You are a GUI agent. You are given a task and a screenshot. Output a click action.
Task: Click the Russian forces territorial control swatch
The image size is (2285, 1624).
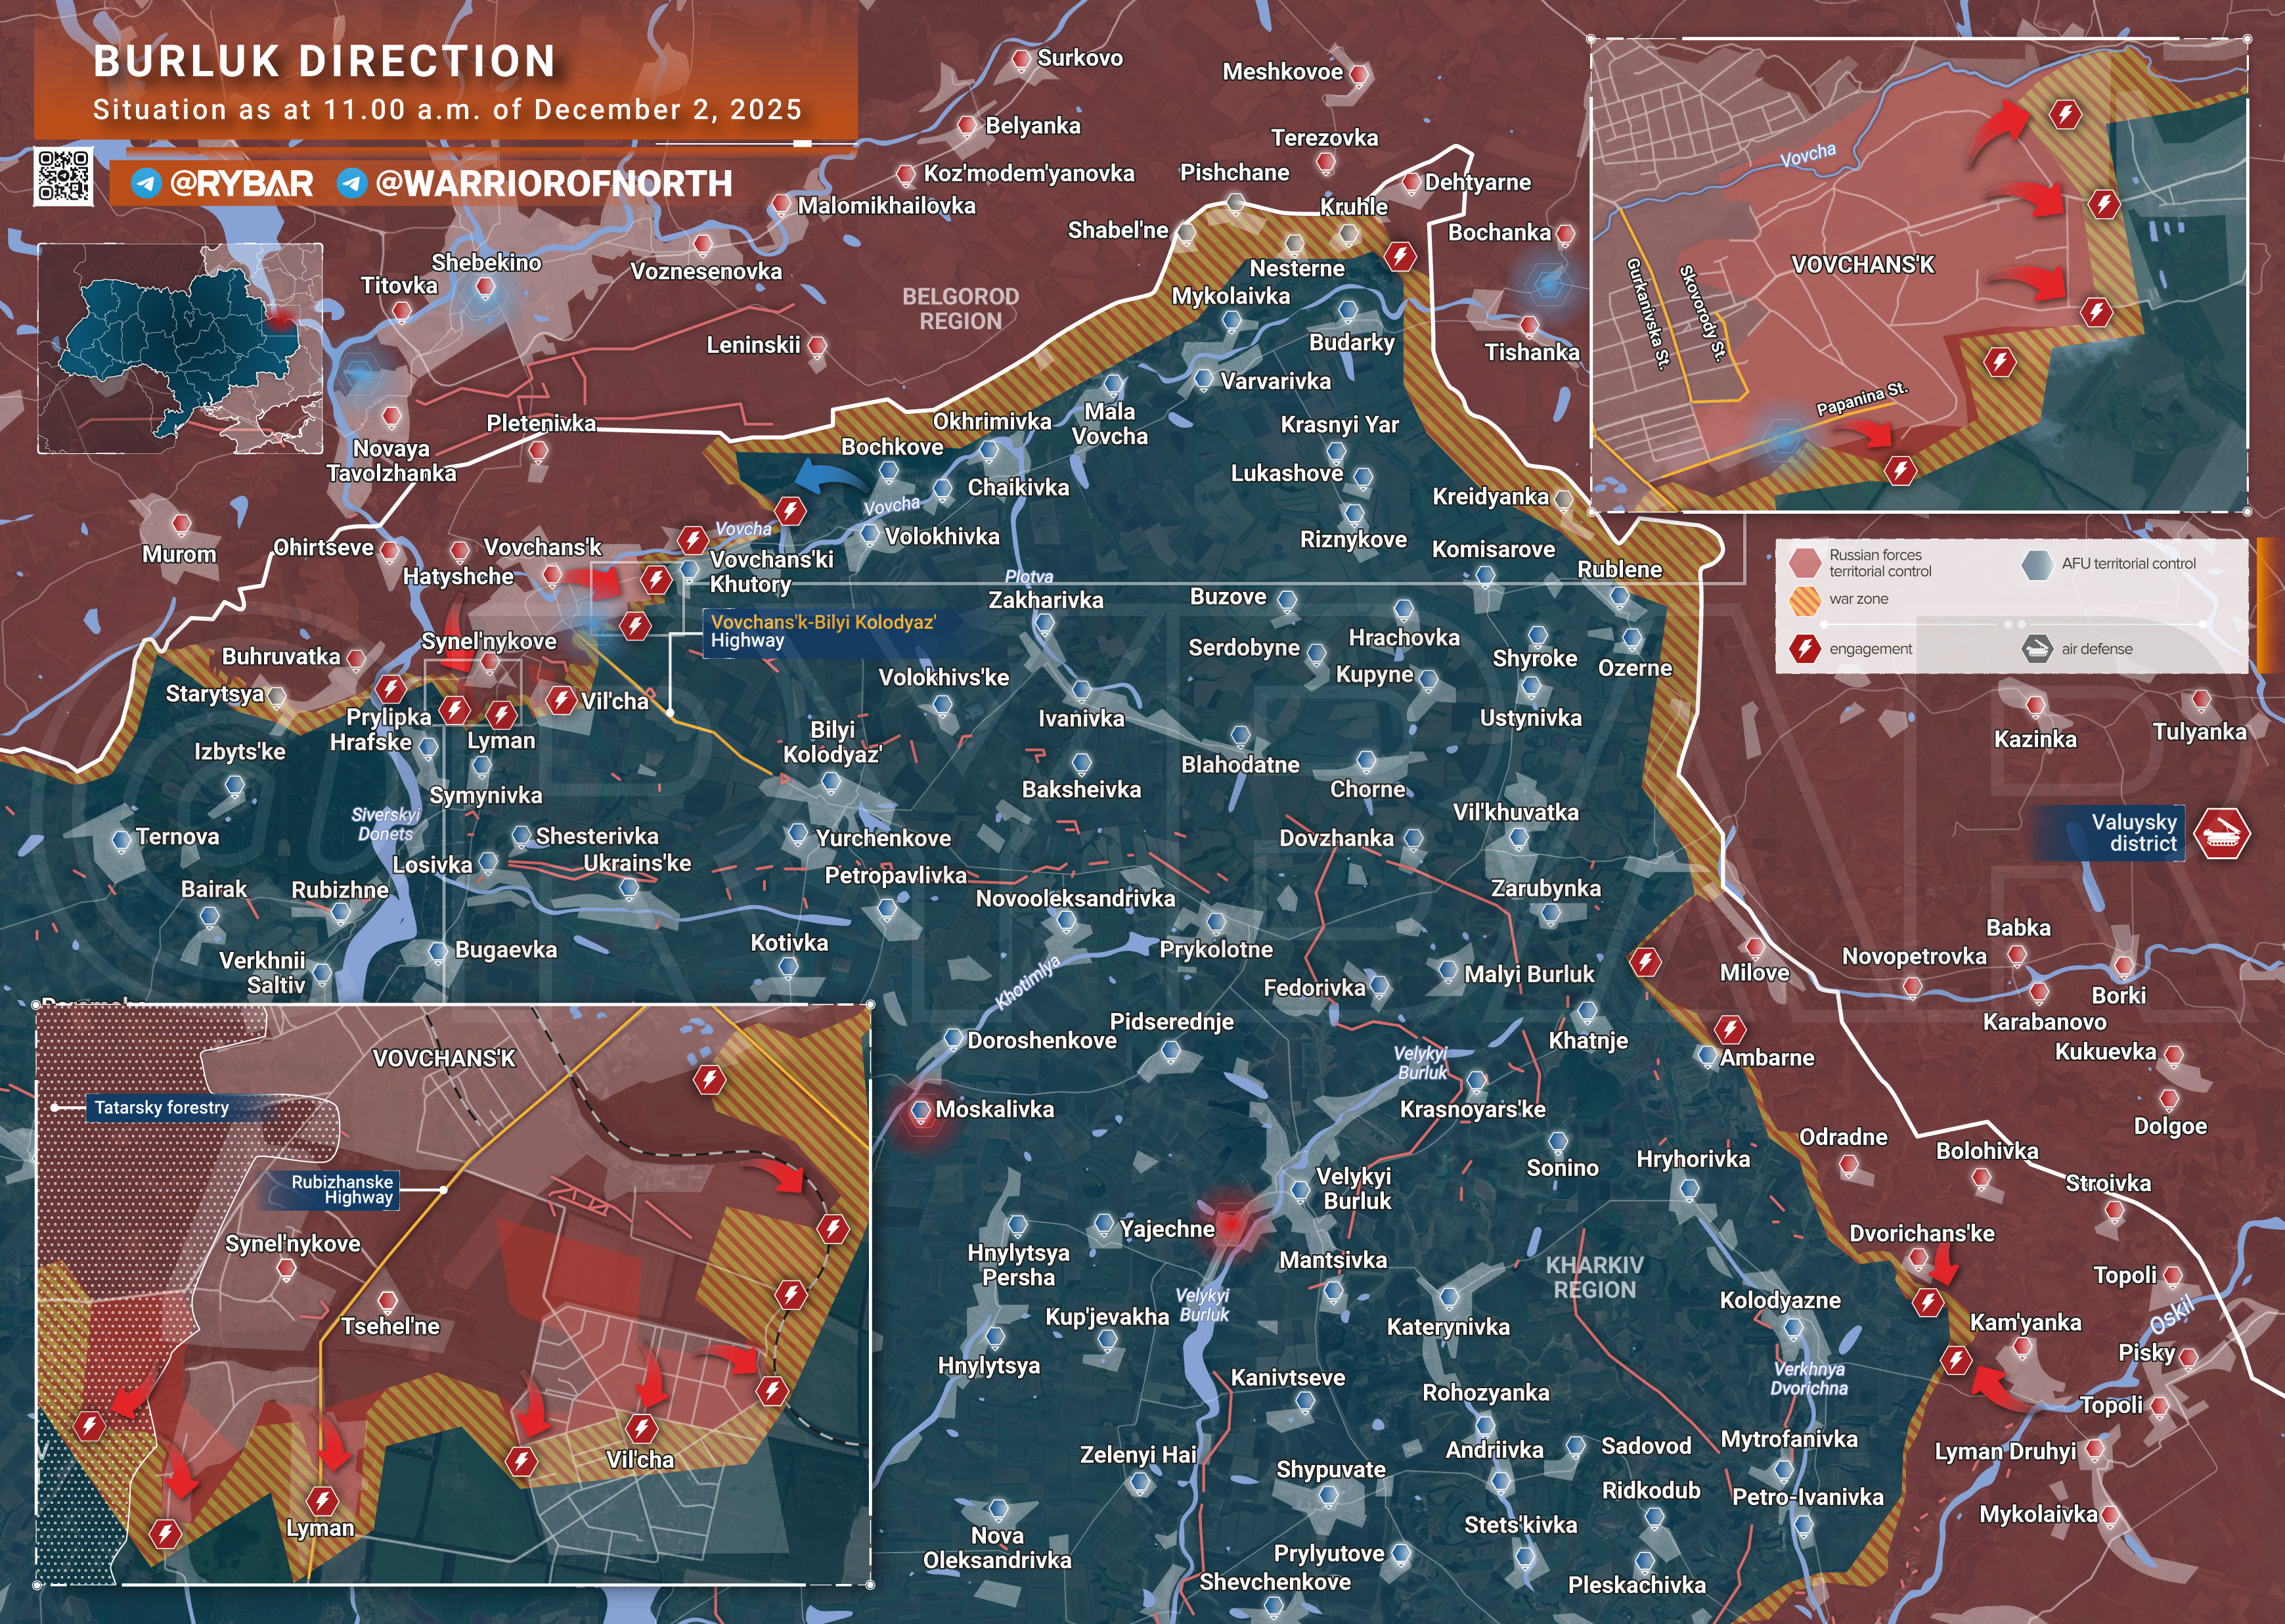(x=1804, y=563)
